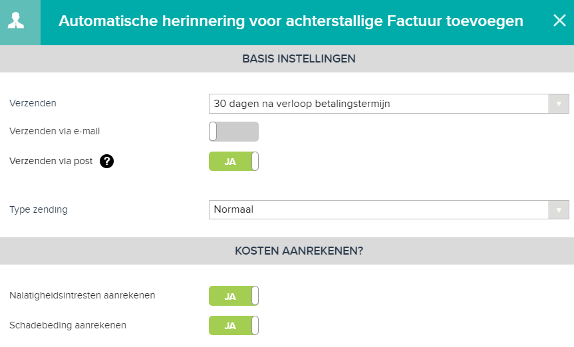
Task: Click the 'Nalatigheidsintresten aanrekenen' label
Action: tap(82, 295)
